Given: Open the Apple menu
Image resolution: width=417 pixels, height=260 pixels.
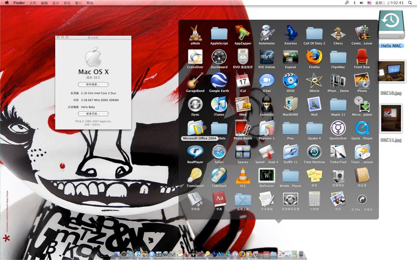Looking at the screenshot, I should [x=7, y=3].
